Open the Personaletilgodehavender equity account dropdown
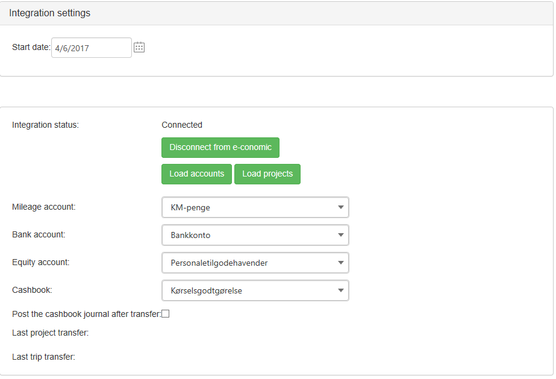The image size is (556, 379). click(255, 263)
